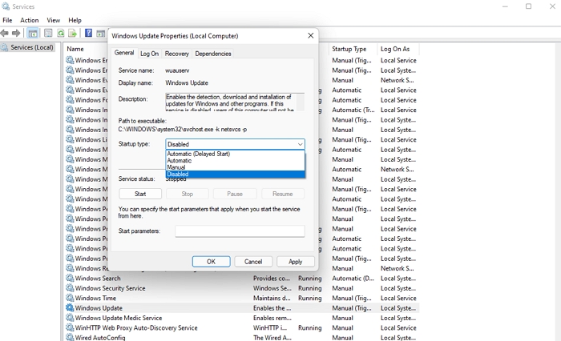Image resolution: width=561 pixels, height=341 pixels.
Task: Open the Startup type combo box
Action: click(x=235, y=144)
